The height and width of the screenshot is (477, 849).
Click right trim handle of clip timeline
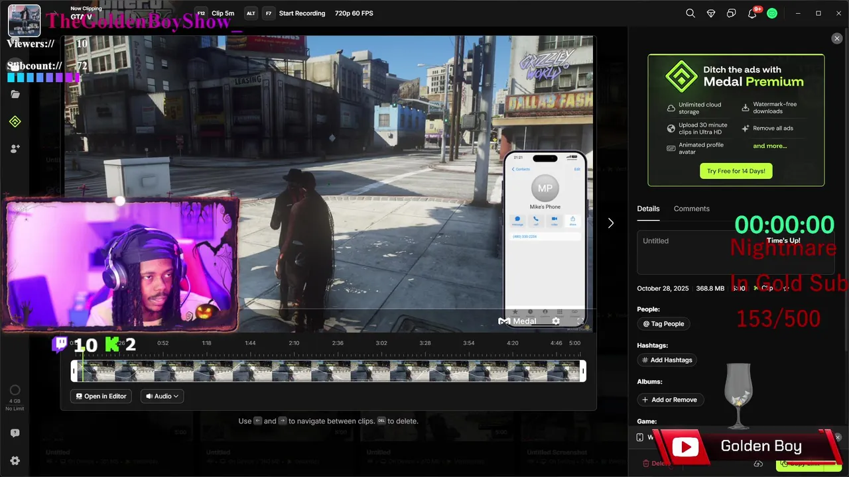click(x=583, y=371)
